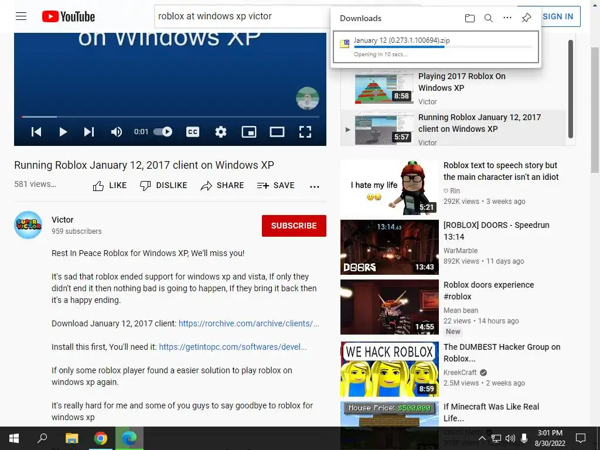Skip to next video in player
The height and width of the screenshot is (450, 600).
[x=89, y=132]
